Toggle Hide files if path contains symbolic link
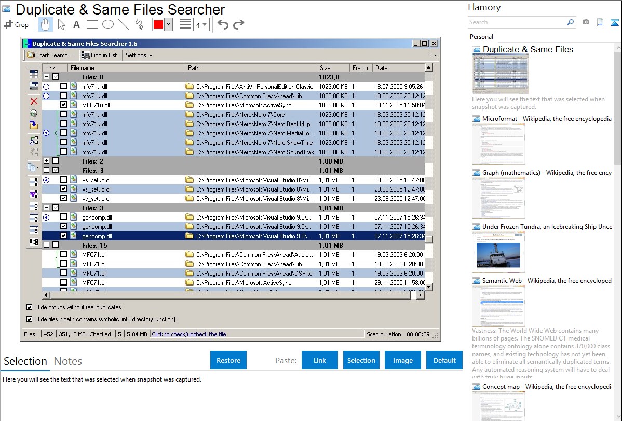The width and height of the screenshot is (622, 421). 30,319
